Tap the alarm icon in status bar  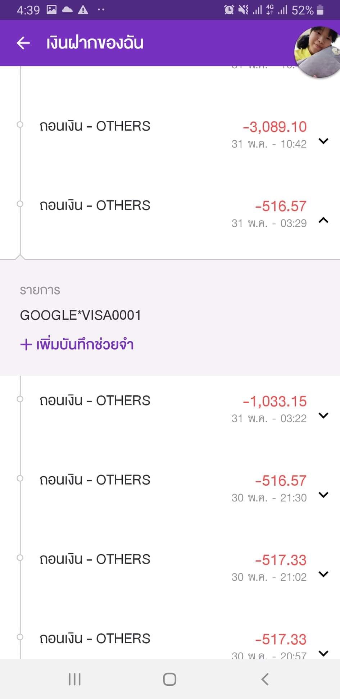229,10
